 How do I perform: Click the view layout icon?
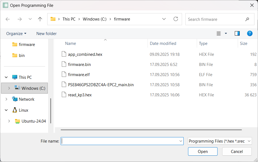point(219,33)
